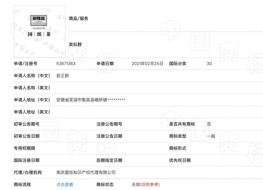This screenshot has width=263, height=190.
Task: Click the 商标形式 label
Action: click(178, 148)
